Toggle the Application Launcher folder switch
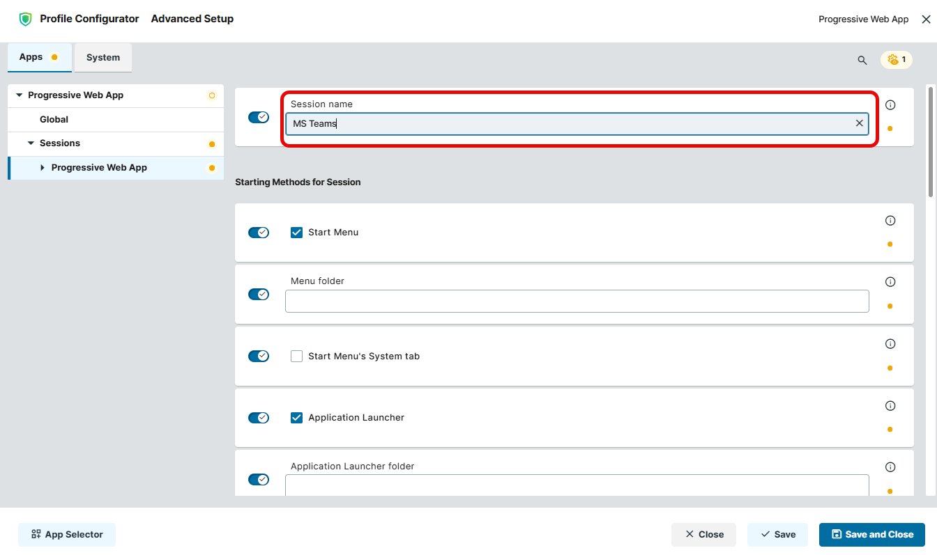This screenshot has width=937, height=555. (x=259, y=480)
